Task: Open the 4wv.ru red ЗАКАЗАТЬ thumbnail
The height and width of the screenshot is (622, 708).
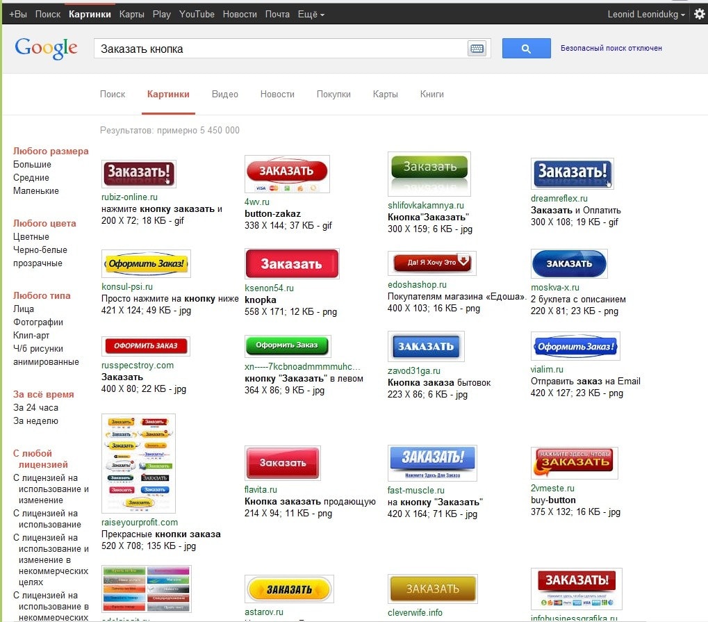Action: 287,174
